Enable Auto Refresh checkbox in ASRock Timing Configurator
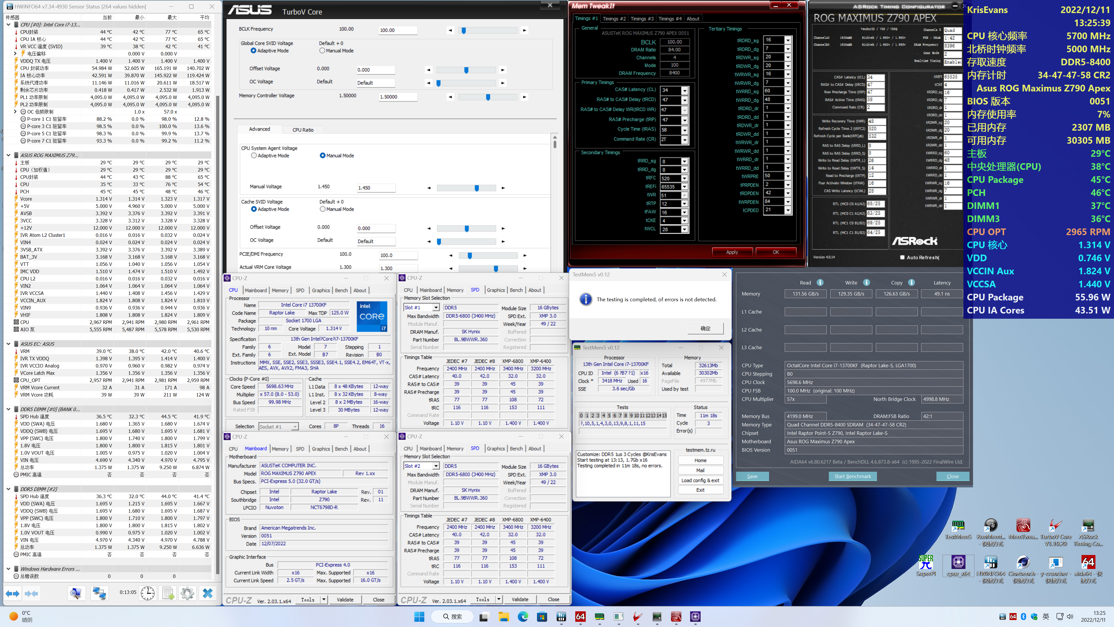 [902, 257]
